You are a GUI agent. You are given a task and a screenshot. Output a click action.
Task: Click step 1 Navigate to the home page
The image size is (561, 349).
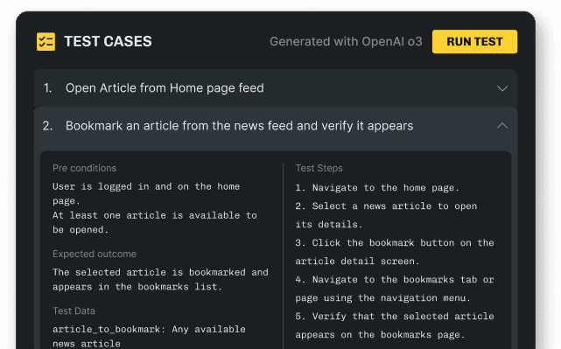[x=377, y=188]
